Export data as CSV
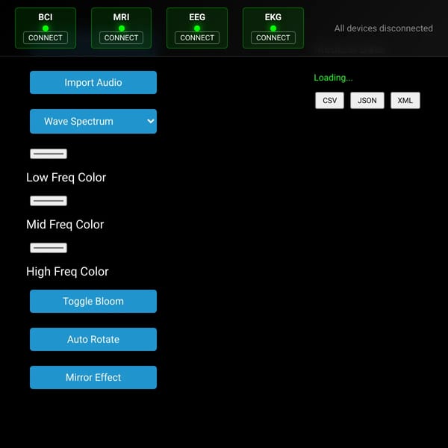 click(329, 100)
